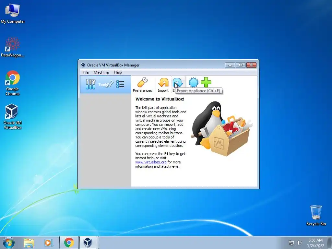Minimize the VirtualBox Manager window
Image resolution: width=332 pixels, height=249 pixels.
230,65
